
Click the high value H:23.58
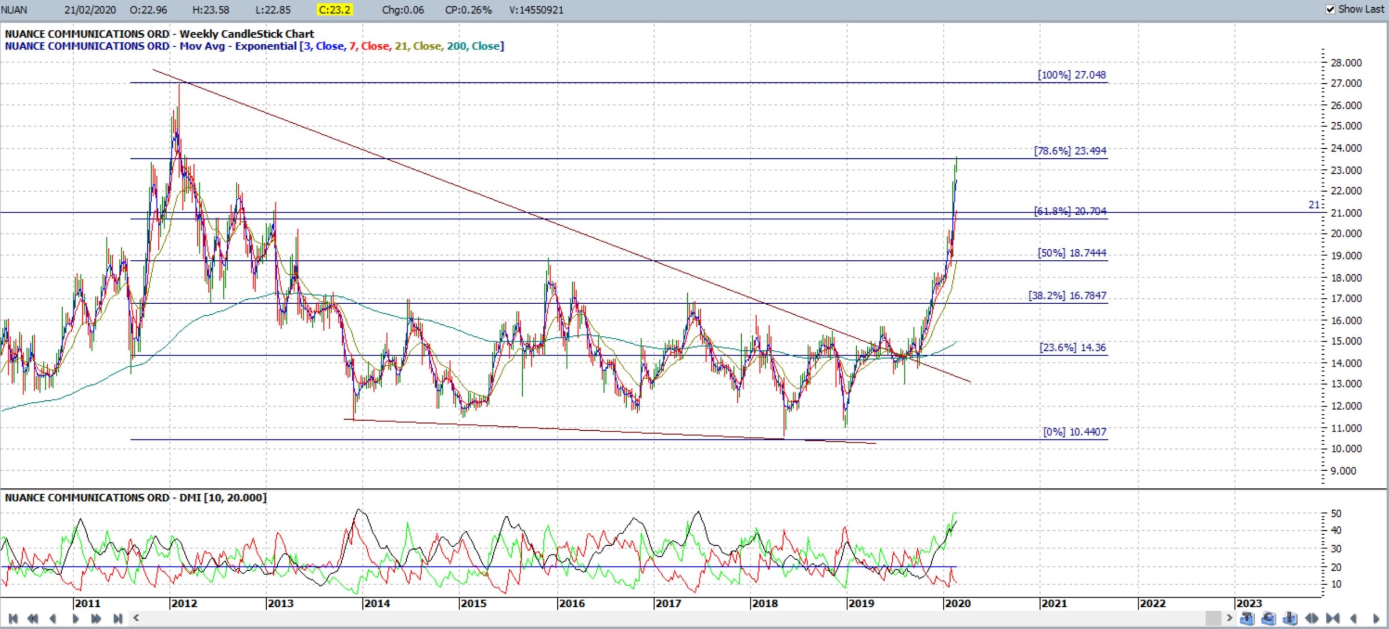211,10
